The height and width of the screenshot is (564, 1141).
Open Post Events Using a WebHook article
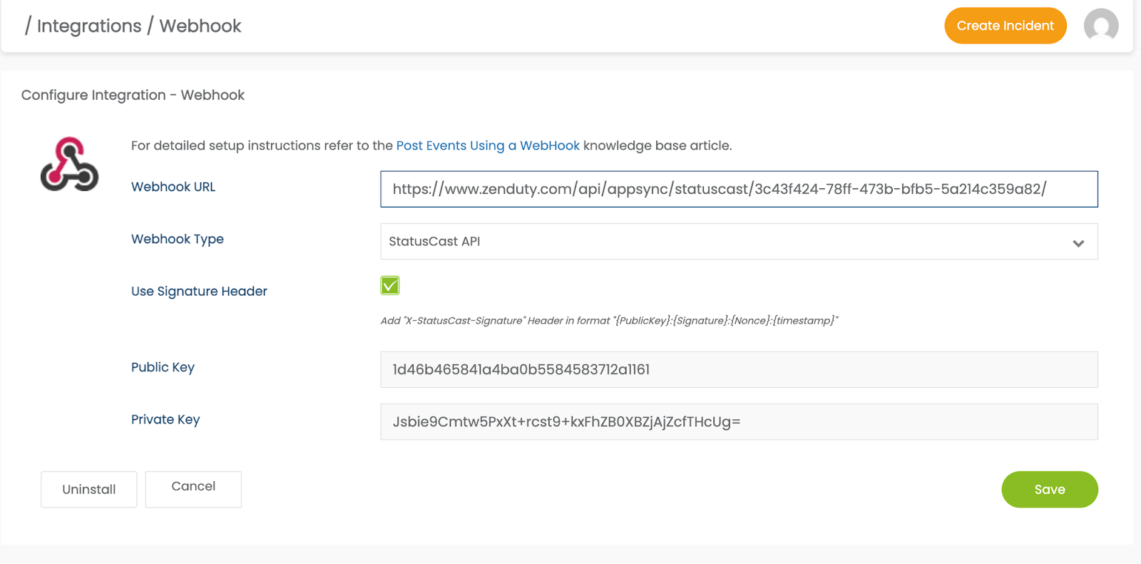[488, 145]
